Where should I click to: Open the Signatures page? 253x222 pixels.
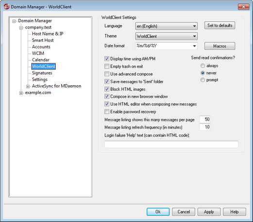coord(42,73)
